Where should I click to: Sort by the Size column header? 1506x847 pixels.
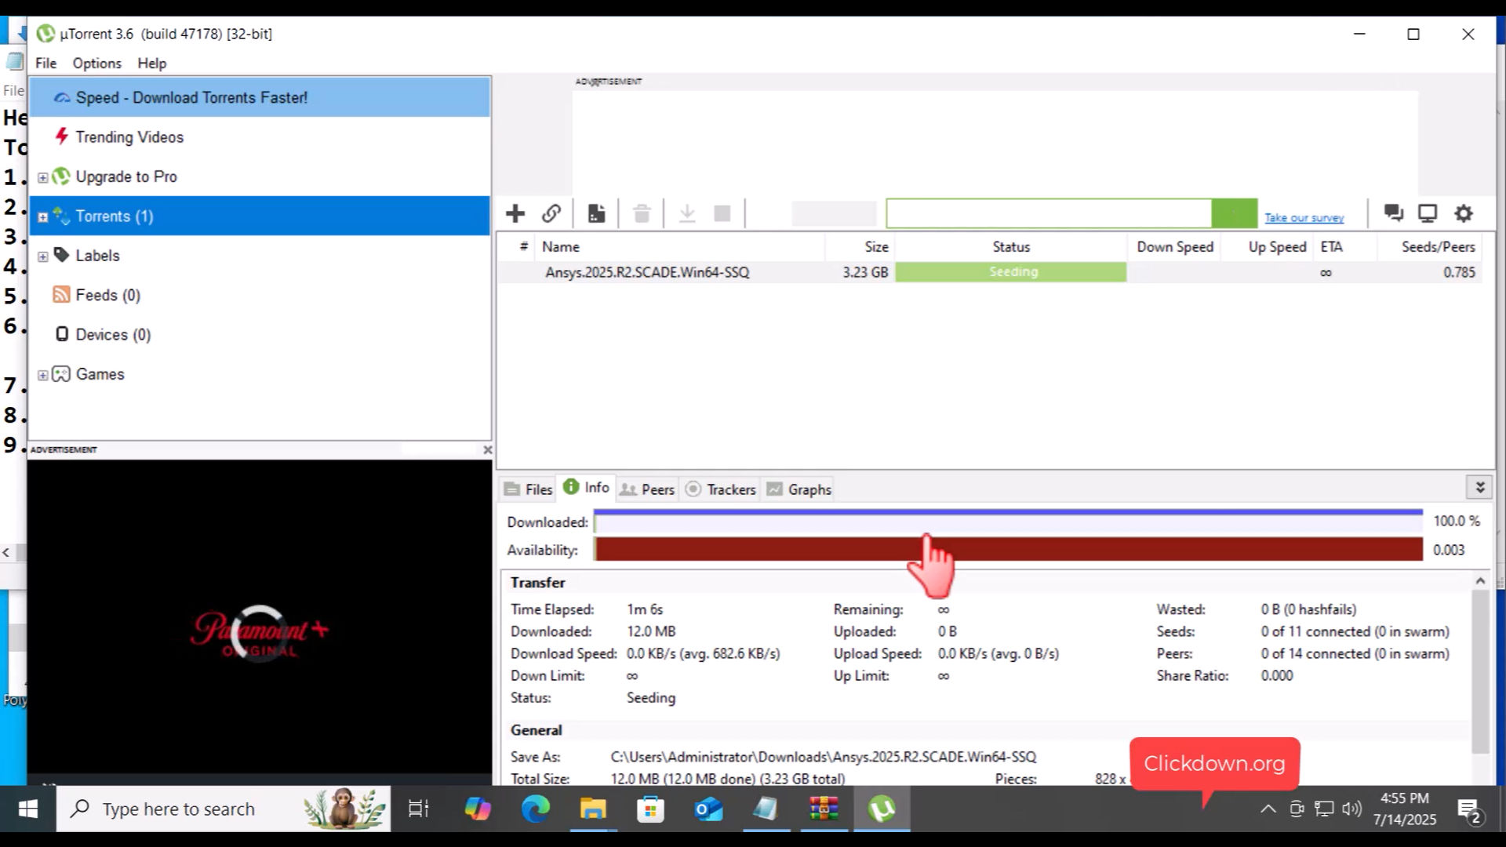(x=860, y=247)
